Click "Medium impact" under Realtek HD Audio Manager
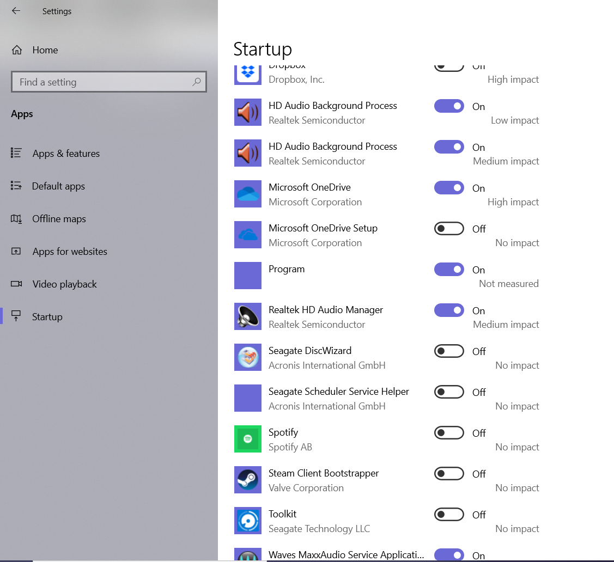The image size is (614, 562). (x=506, y=325)
